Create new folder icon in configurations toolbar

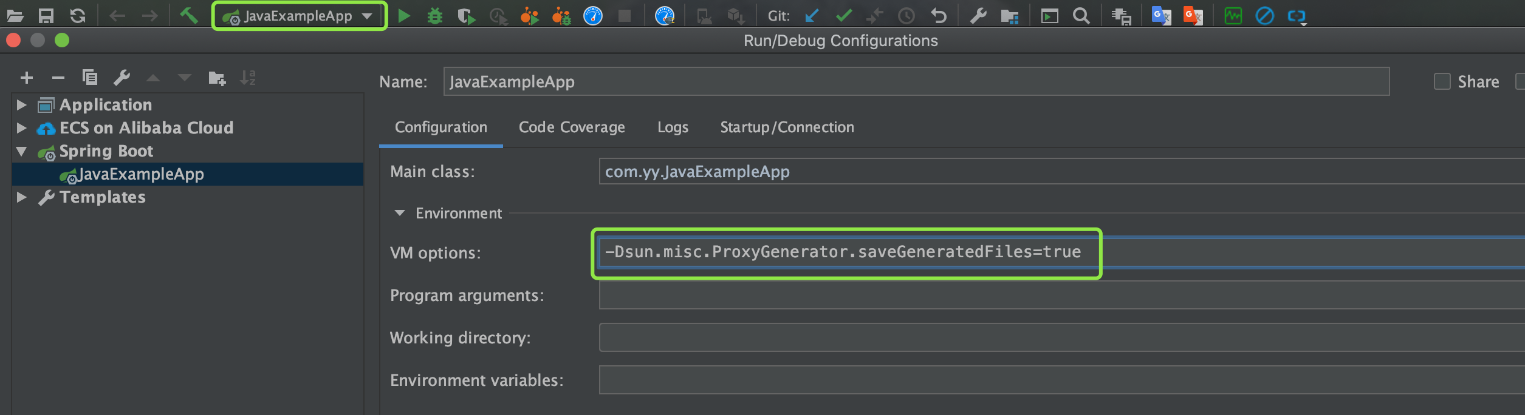(217, 78)
